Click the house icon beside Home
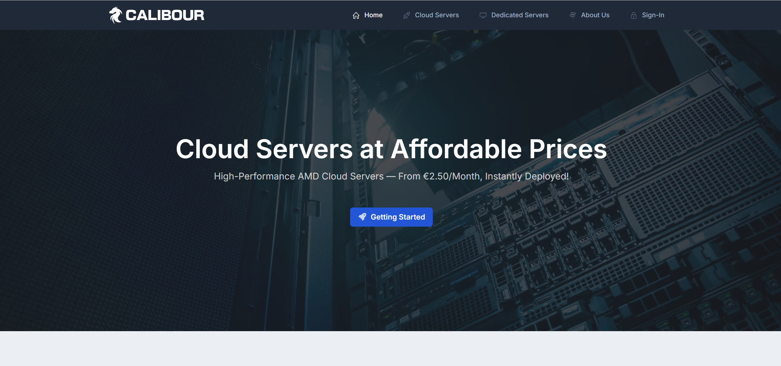 356,15
